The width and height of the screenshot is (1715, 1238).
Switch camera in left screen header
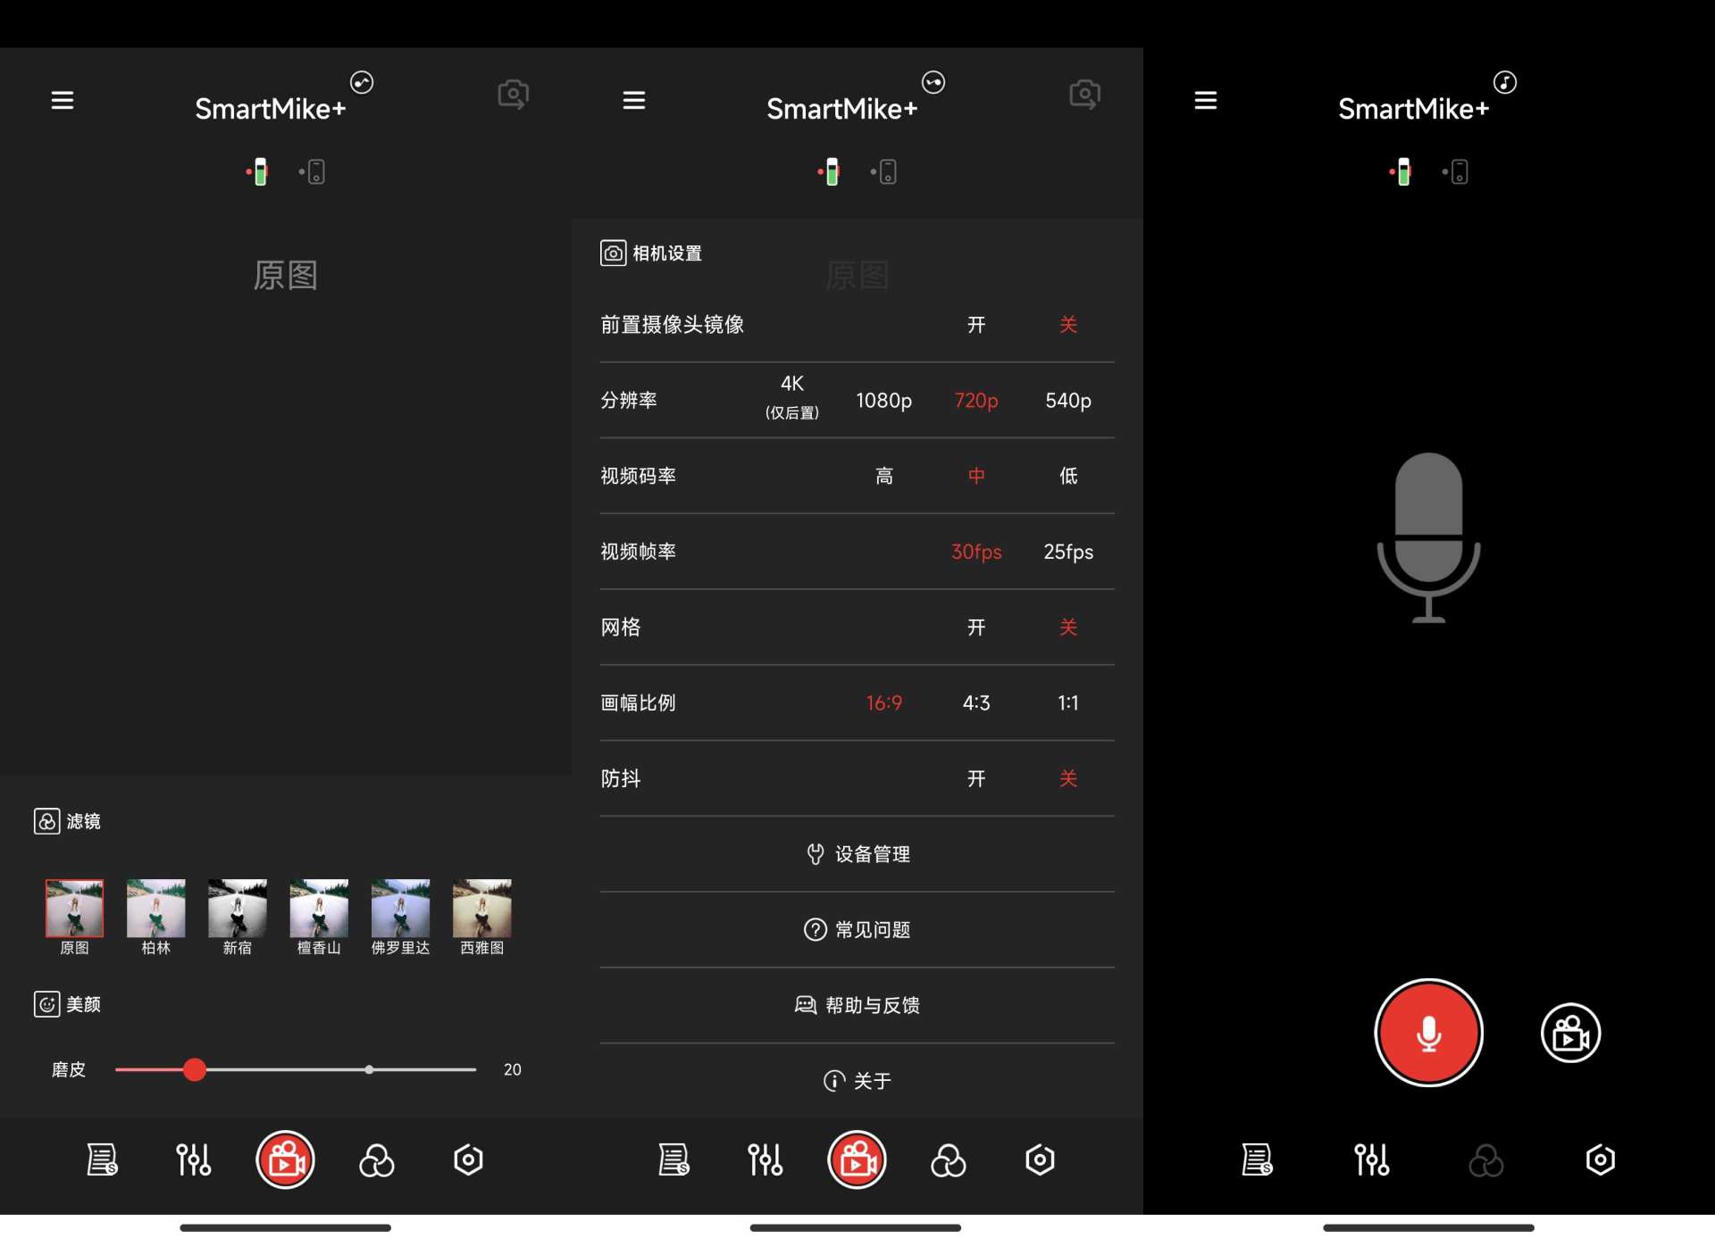click(513, 94)
